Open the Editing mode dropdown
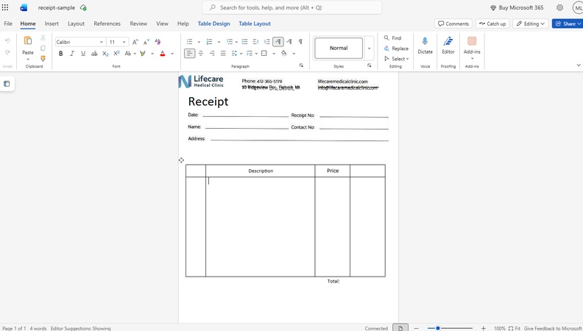Viewport: 583px width, 331px height. 531,24
